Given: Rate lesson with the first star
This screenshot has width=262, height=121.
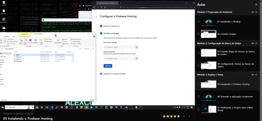Looking at the screenshot, I should pos(164,116).
